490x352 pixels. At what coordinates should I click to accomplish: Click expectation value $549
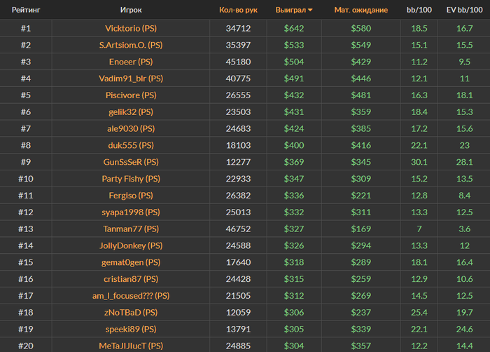pos(361,45)
